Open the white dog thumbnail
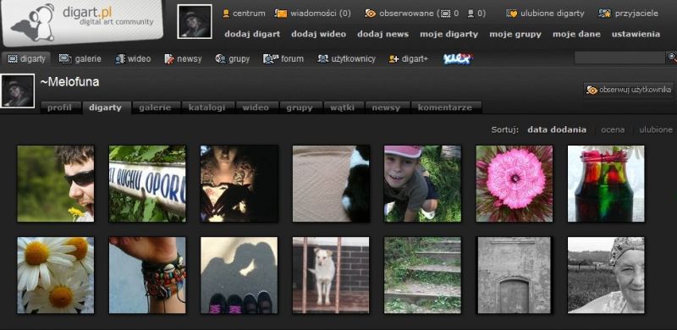 (x=331, y=275)
